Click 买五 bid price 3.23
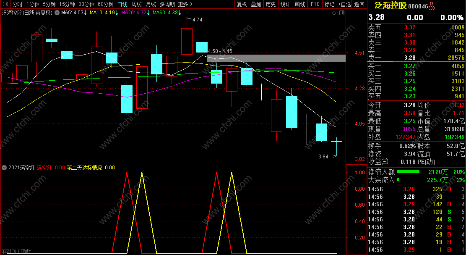This screenshot has width=466, height=255. coord(409,96)
